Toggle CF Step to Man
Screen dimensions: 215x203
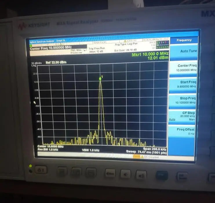coord(192,119)
